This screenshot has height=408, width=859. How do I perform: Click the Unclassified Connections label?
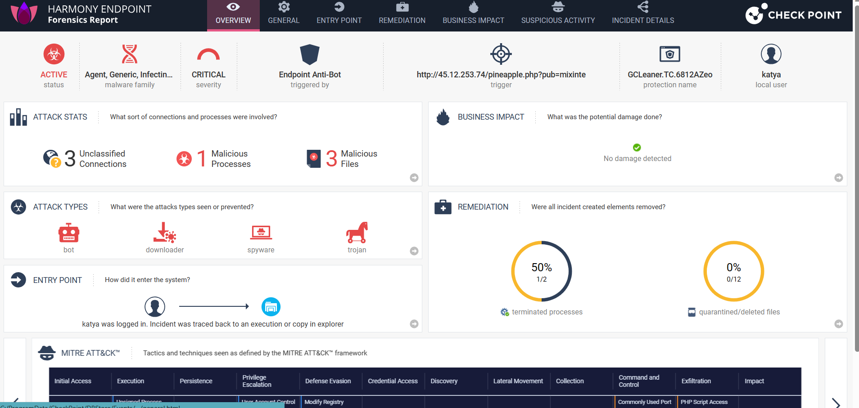tap(103, 159)
